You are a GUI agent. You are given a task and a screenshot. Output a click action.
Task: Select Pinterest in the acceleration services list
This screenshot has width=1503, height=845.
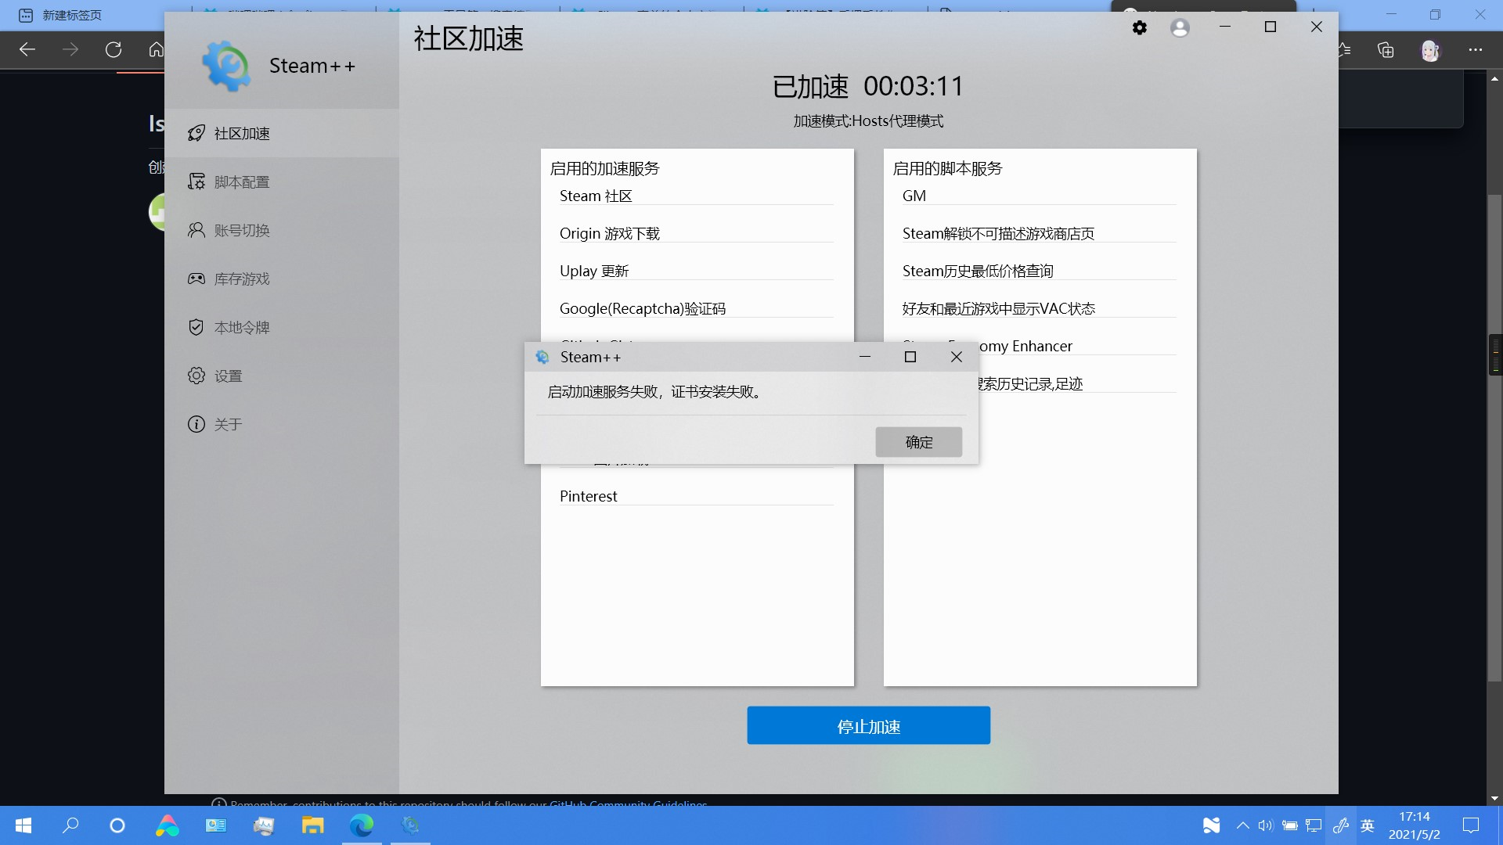coord(589,496)
